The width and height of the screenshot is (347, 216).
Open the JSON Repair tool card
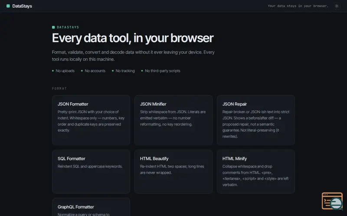tap(256, 120)
